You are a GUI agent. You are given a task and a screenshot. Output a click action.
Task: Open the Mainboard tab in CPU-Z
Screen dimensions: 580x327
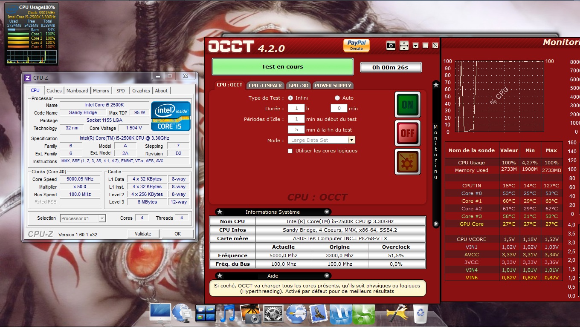point(77,91)
